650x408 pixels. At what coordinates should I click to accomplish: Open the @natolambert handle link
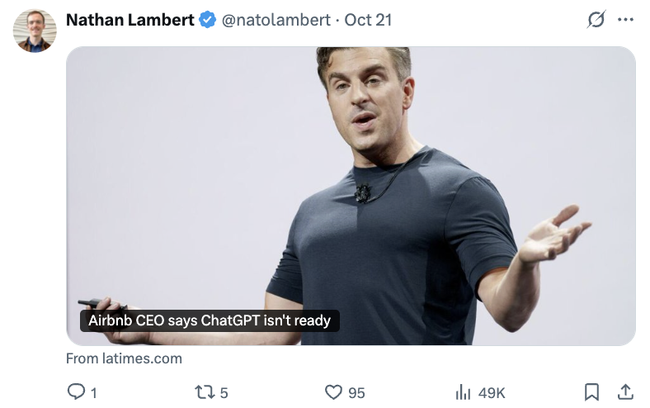(x=277, y=19)
